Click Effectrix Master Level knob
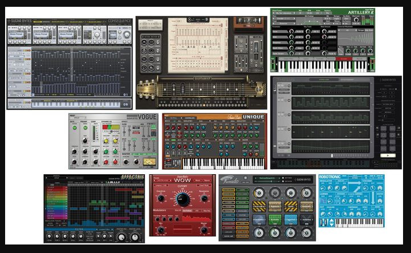This screenshot has height=253, width=411. coord(135,237)
